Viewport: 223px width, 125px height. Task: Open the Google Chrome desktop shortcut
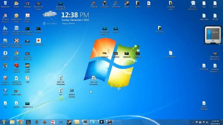click(16, 56)
